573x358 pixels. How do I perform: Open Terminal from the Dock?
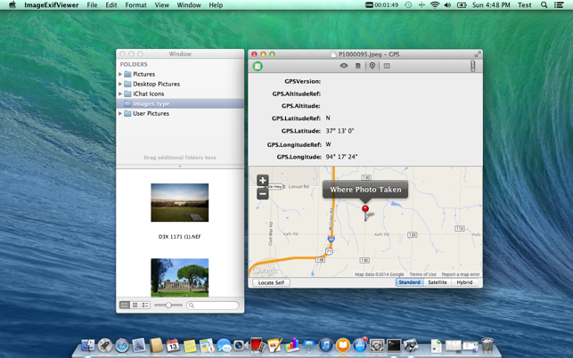(x=394, y=345)
